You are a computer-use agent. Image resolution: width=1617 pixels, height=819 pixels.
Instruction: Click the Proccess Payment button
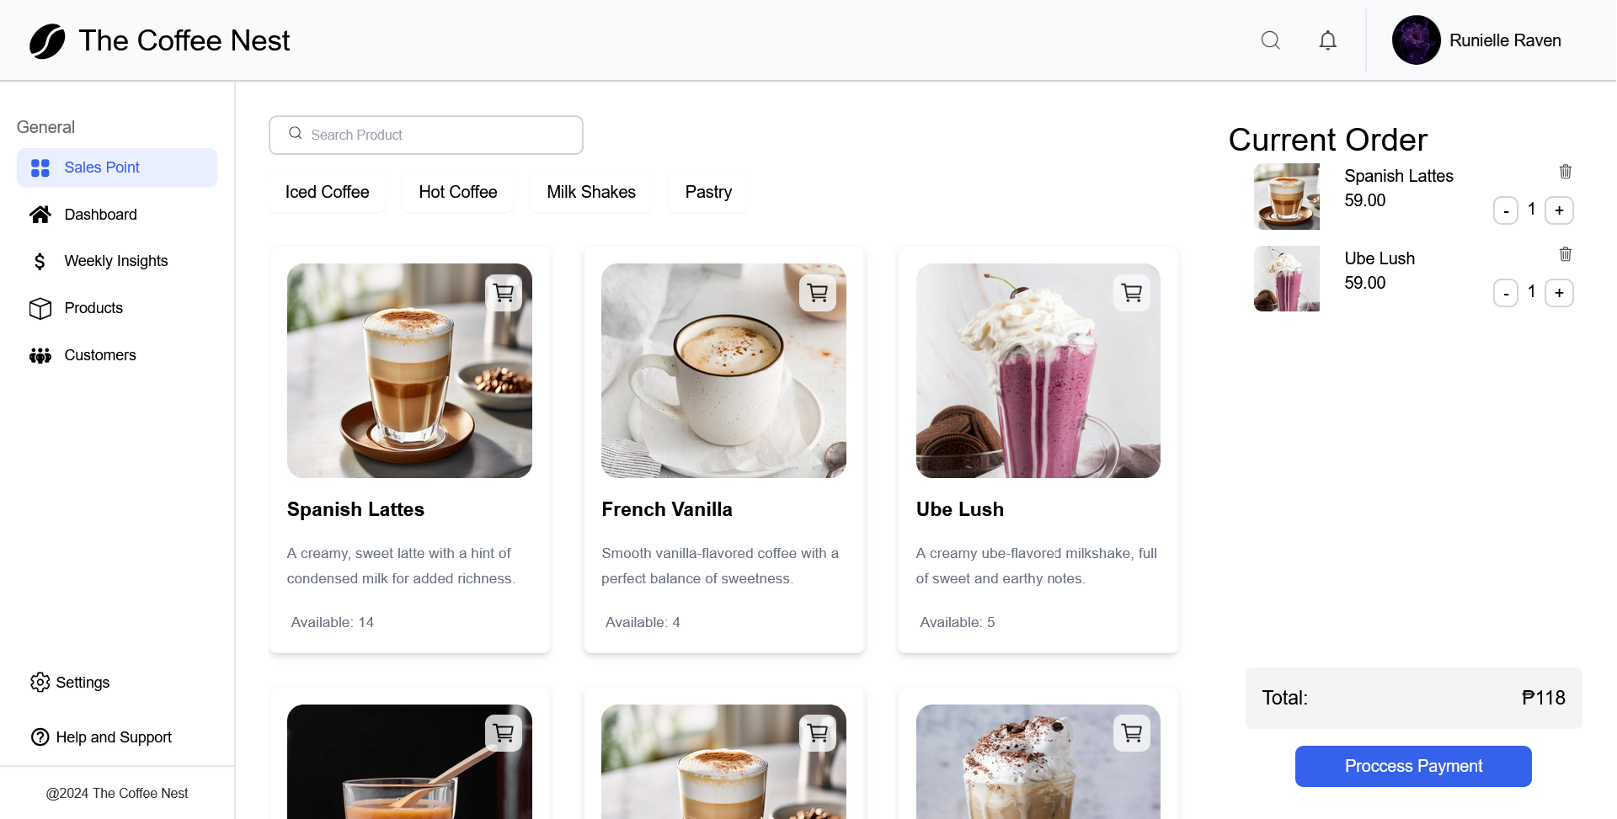click(1413, 766)
